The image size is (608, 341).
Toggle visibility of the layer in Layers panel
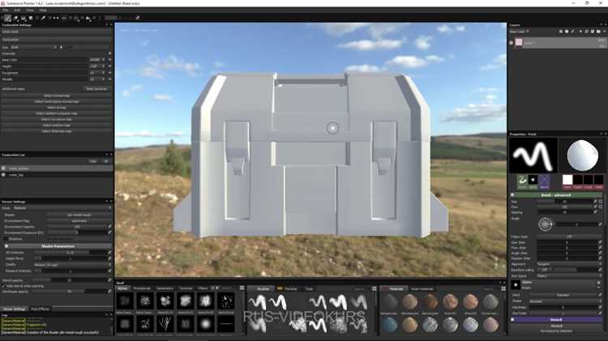(x=512, y=43)
